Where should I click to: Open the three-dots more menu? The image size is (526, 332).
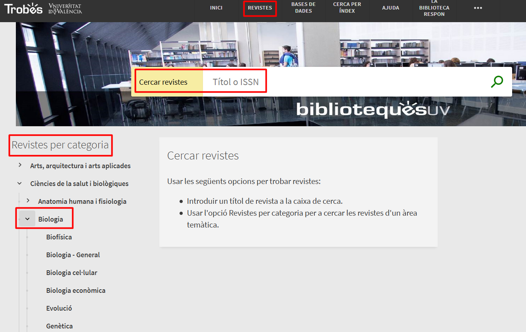pos(478,8)
